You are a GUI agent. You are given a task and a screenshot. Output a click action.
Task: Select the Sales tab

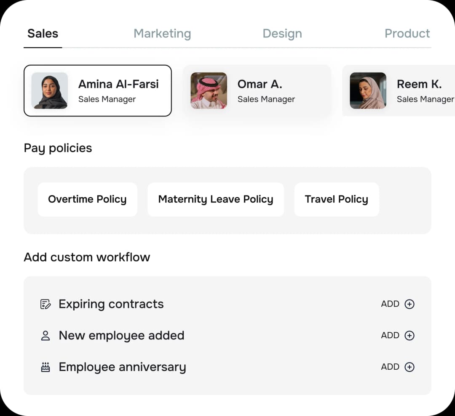coord(42,34)
